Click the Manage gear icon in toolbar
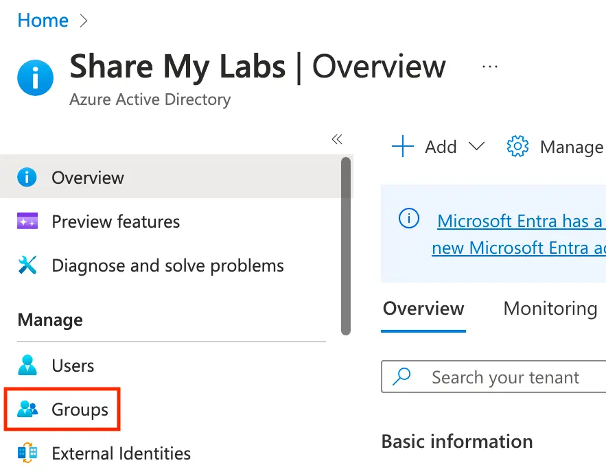The width and height of the screenshot is (606, 476). point(517,147)
